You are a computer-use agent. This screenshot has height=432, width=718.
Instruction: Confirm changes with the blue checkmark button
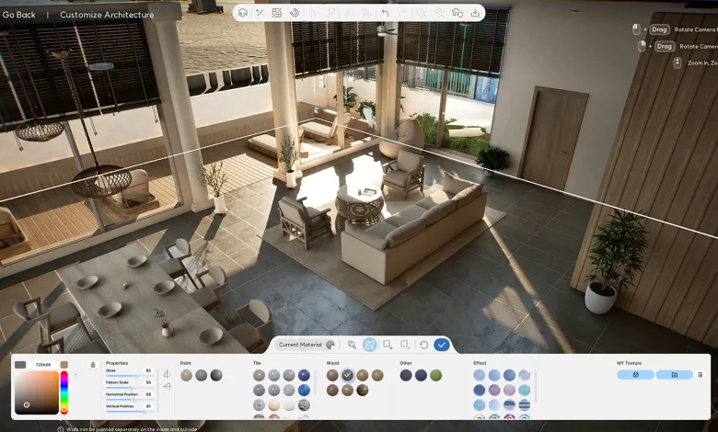tap(442, 345)
